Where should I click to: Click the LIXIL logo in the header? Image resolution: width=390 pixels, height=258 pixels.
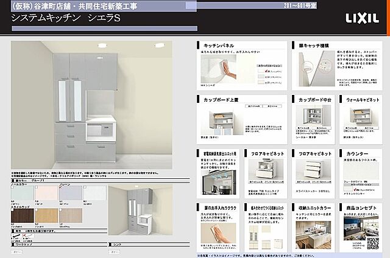tap(362, 19)
